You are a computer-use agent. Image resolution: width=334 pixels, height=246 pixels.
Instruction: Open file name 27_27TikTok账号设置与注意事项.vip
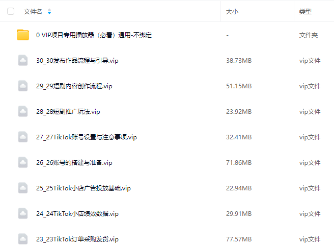[87, 137]
